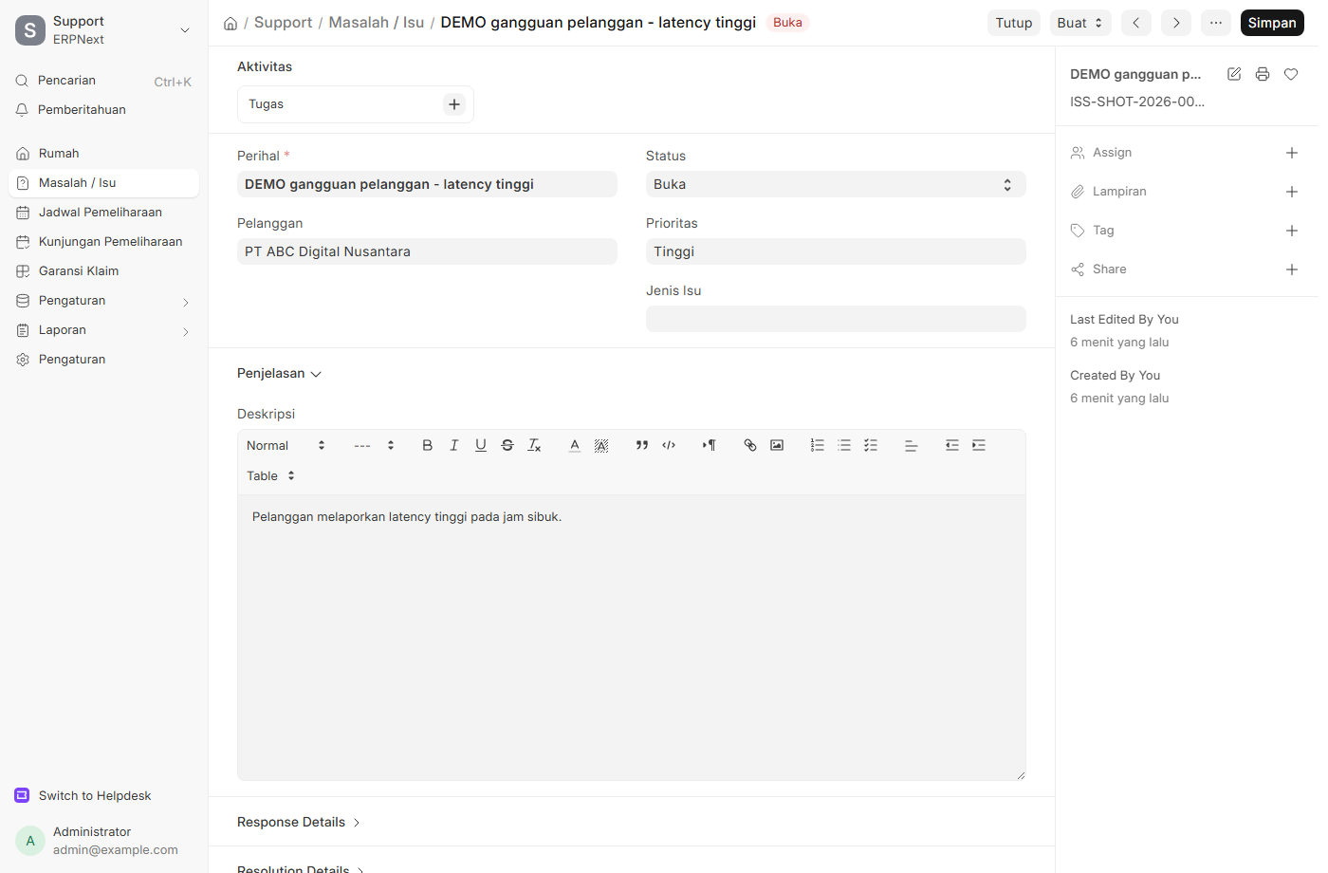This screenshot has height=873, width=1328.
Task: Open Kunjungan Pemeliharaan in sidebar
Action: coord(103,242)
